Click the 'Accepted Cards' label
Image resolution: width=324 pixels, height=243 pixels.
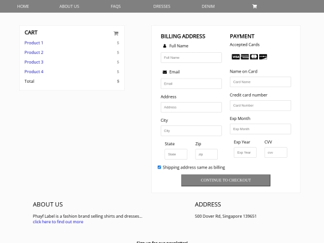[245, 44]
